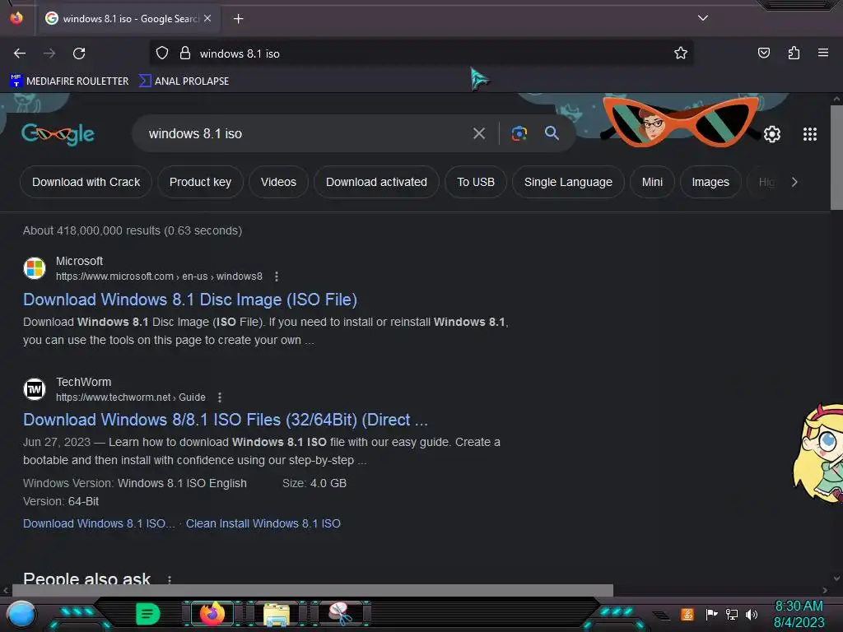Show more filter chips arrow
This screenshot has height=632, width=843.
pyautogui.click(x=794, y=182)
